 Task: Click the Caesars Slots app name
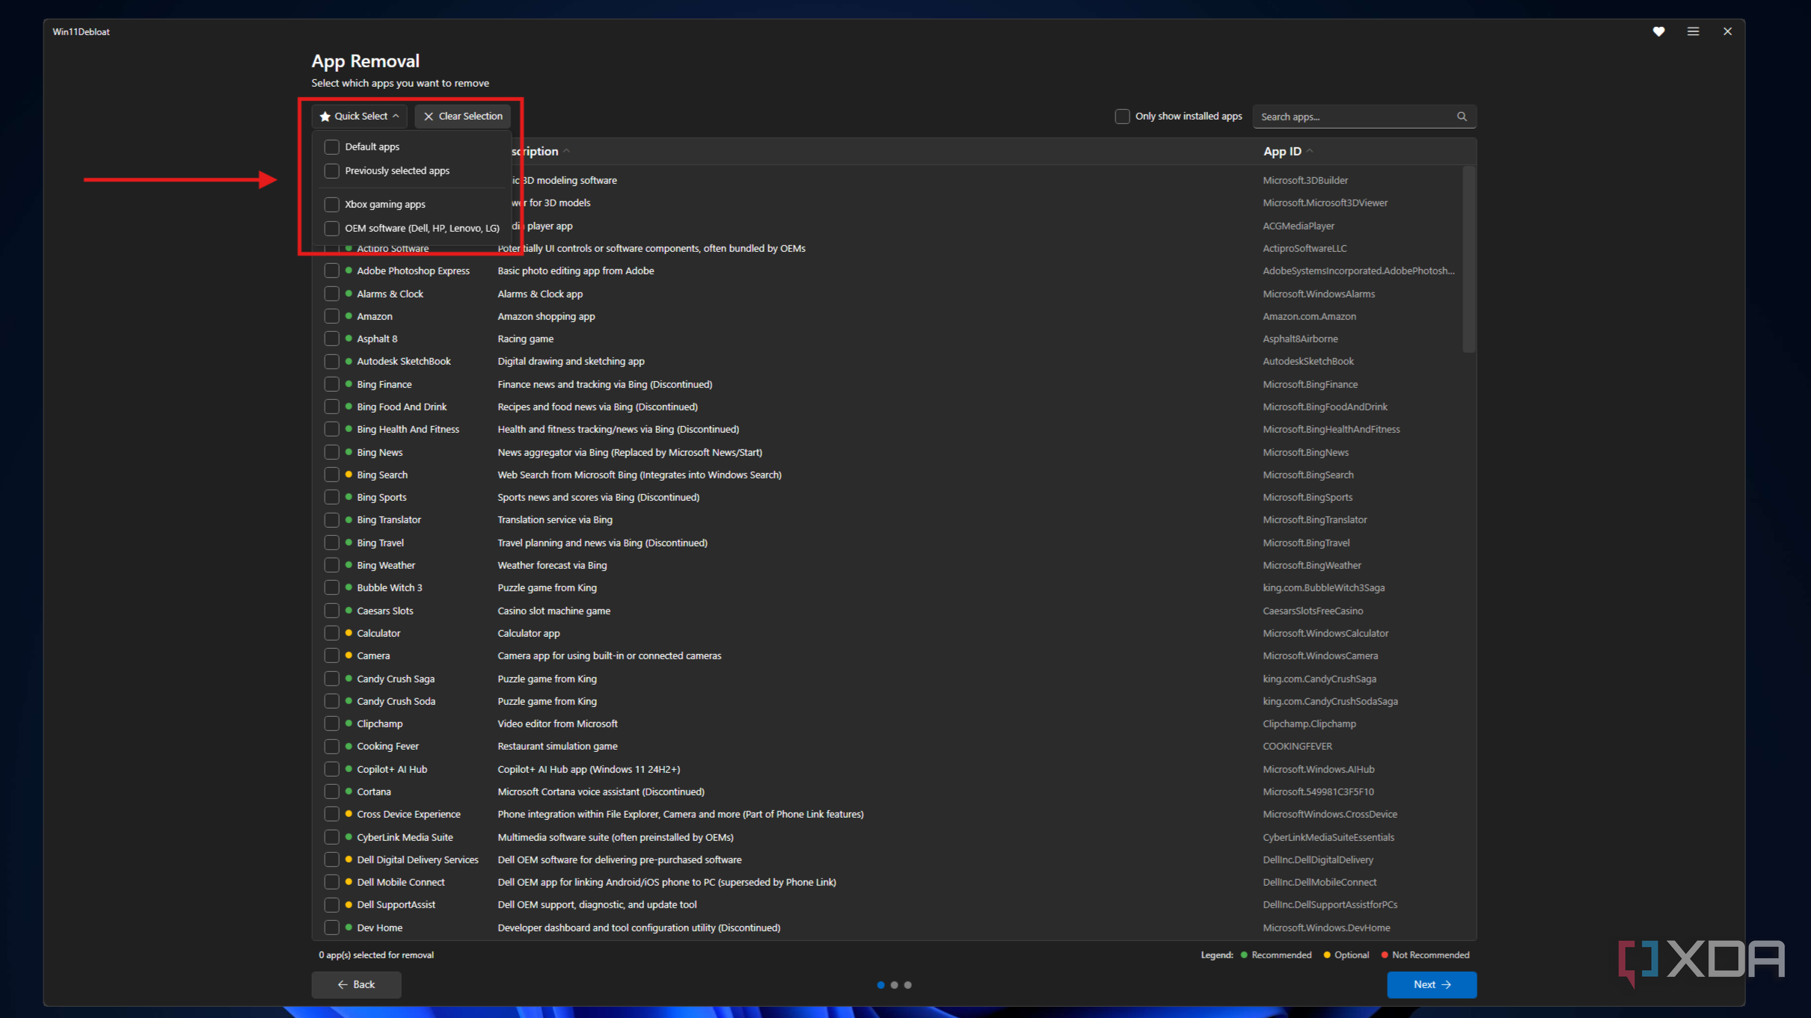[x=385, y=611]
